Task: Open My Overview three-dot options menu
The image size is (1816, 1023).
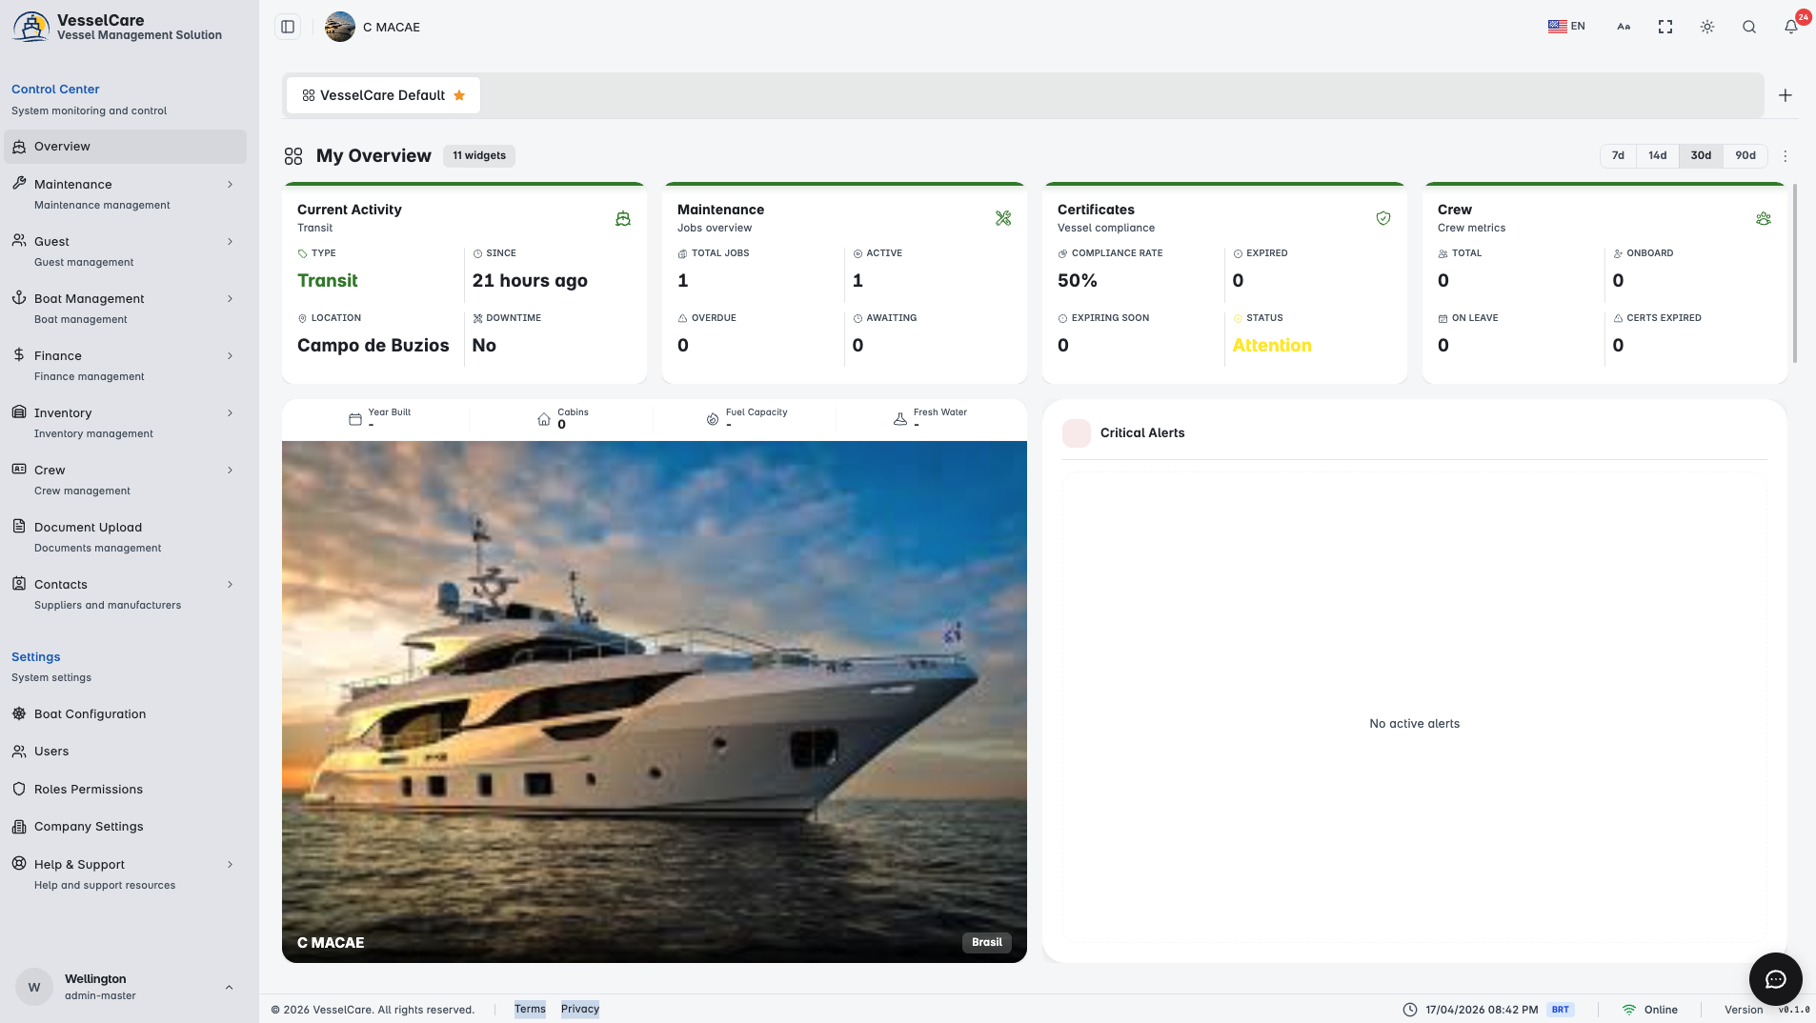Action: click(1786, 155)
